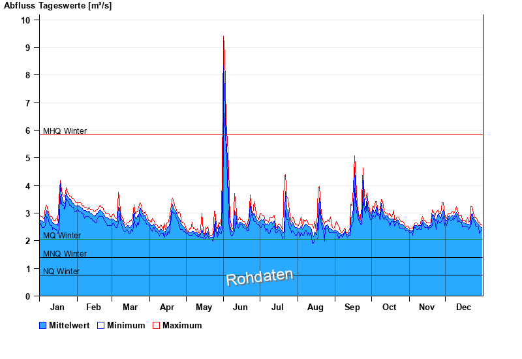Click the NQ Winter threshold label
The height and width of the screenshot is (359, 522).
coord(61,272)
